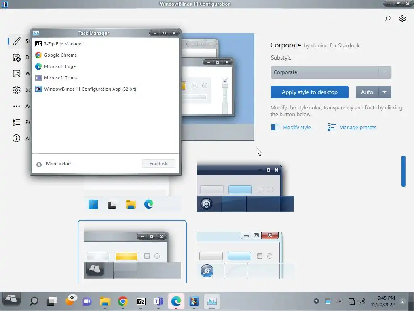Click the Manage presets icon
This screenshot has height=311, width=414.
click(332, 127)
